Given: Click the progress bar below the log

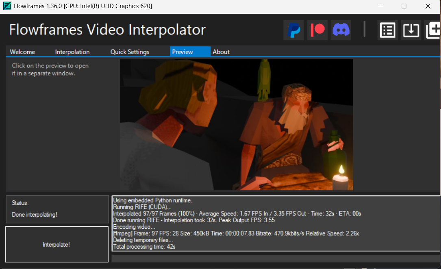Looking at the screenshot, I should pyautogui.click(x=276, y=258).
